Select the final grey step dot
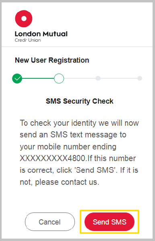The image size is (155, 241). click(x=140, y=78)
